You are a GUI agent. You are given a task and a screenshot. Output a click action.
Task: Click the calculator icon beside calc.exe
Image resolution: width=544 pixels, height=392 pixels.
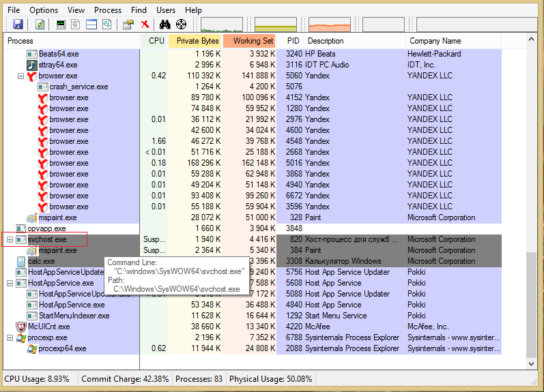click(20, 261)
